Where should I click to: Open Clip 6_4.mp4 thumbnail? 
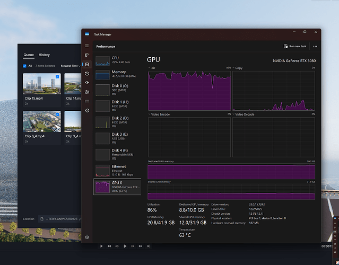pos(42,121)
